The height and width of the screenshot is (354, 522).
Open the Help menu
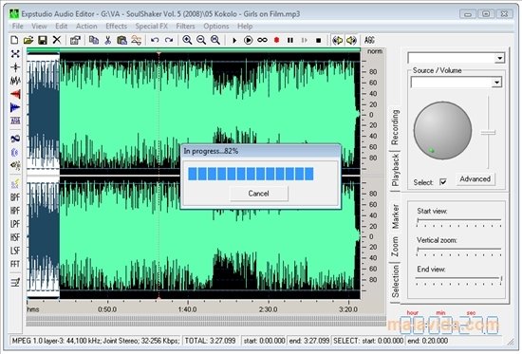tap(245, 26)
